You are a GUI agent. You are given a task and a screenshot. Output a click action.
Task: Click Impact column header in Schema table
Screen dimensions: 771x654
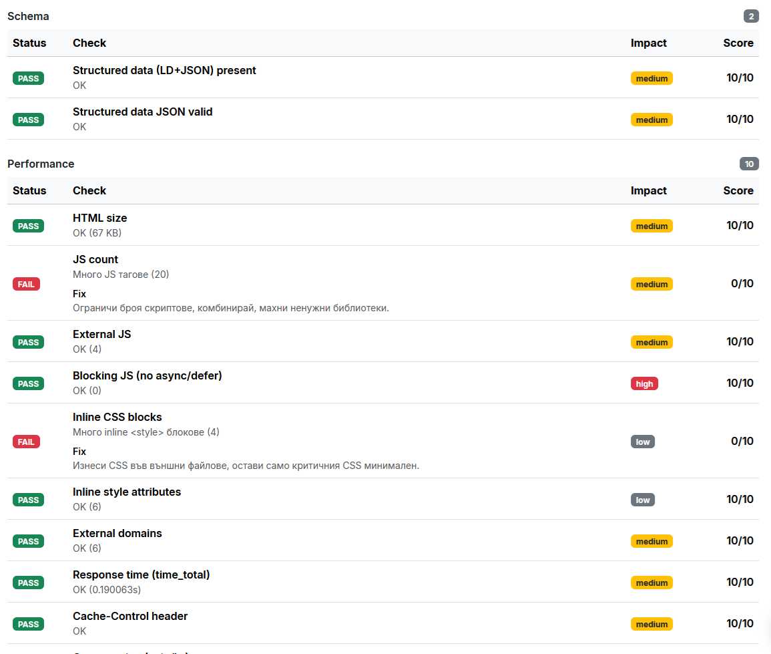(x=648, y=43)
